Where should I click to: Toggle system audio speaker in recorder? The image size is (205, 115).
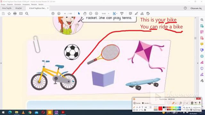[x=196, y=103]
